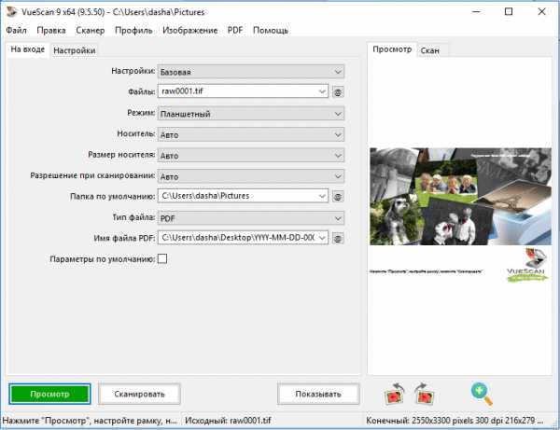Click browse icon beside Имя файла PDF
This screenshot has height=430, width=560.
coord(338,238)
